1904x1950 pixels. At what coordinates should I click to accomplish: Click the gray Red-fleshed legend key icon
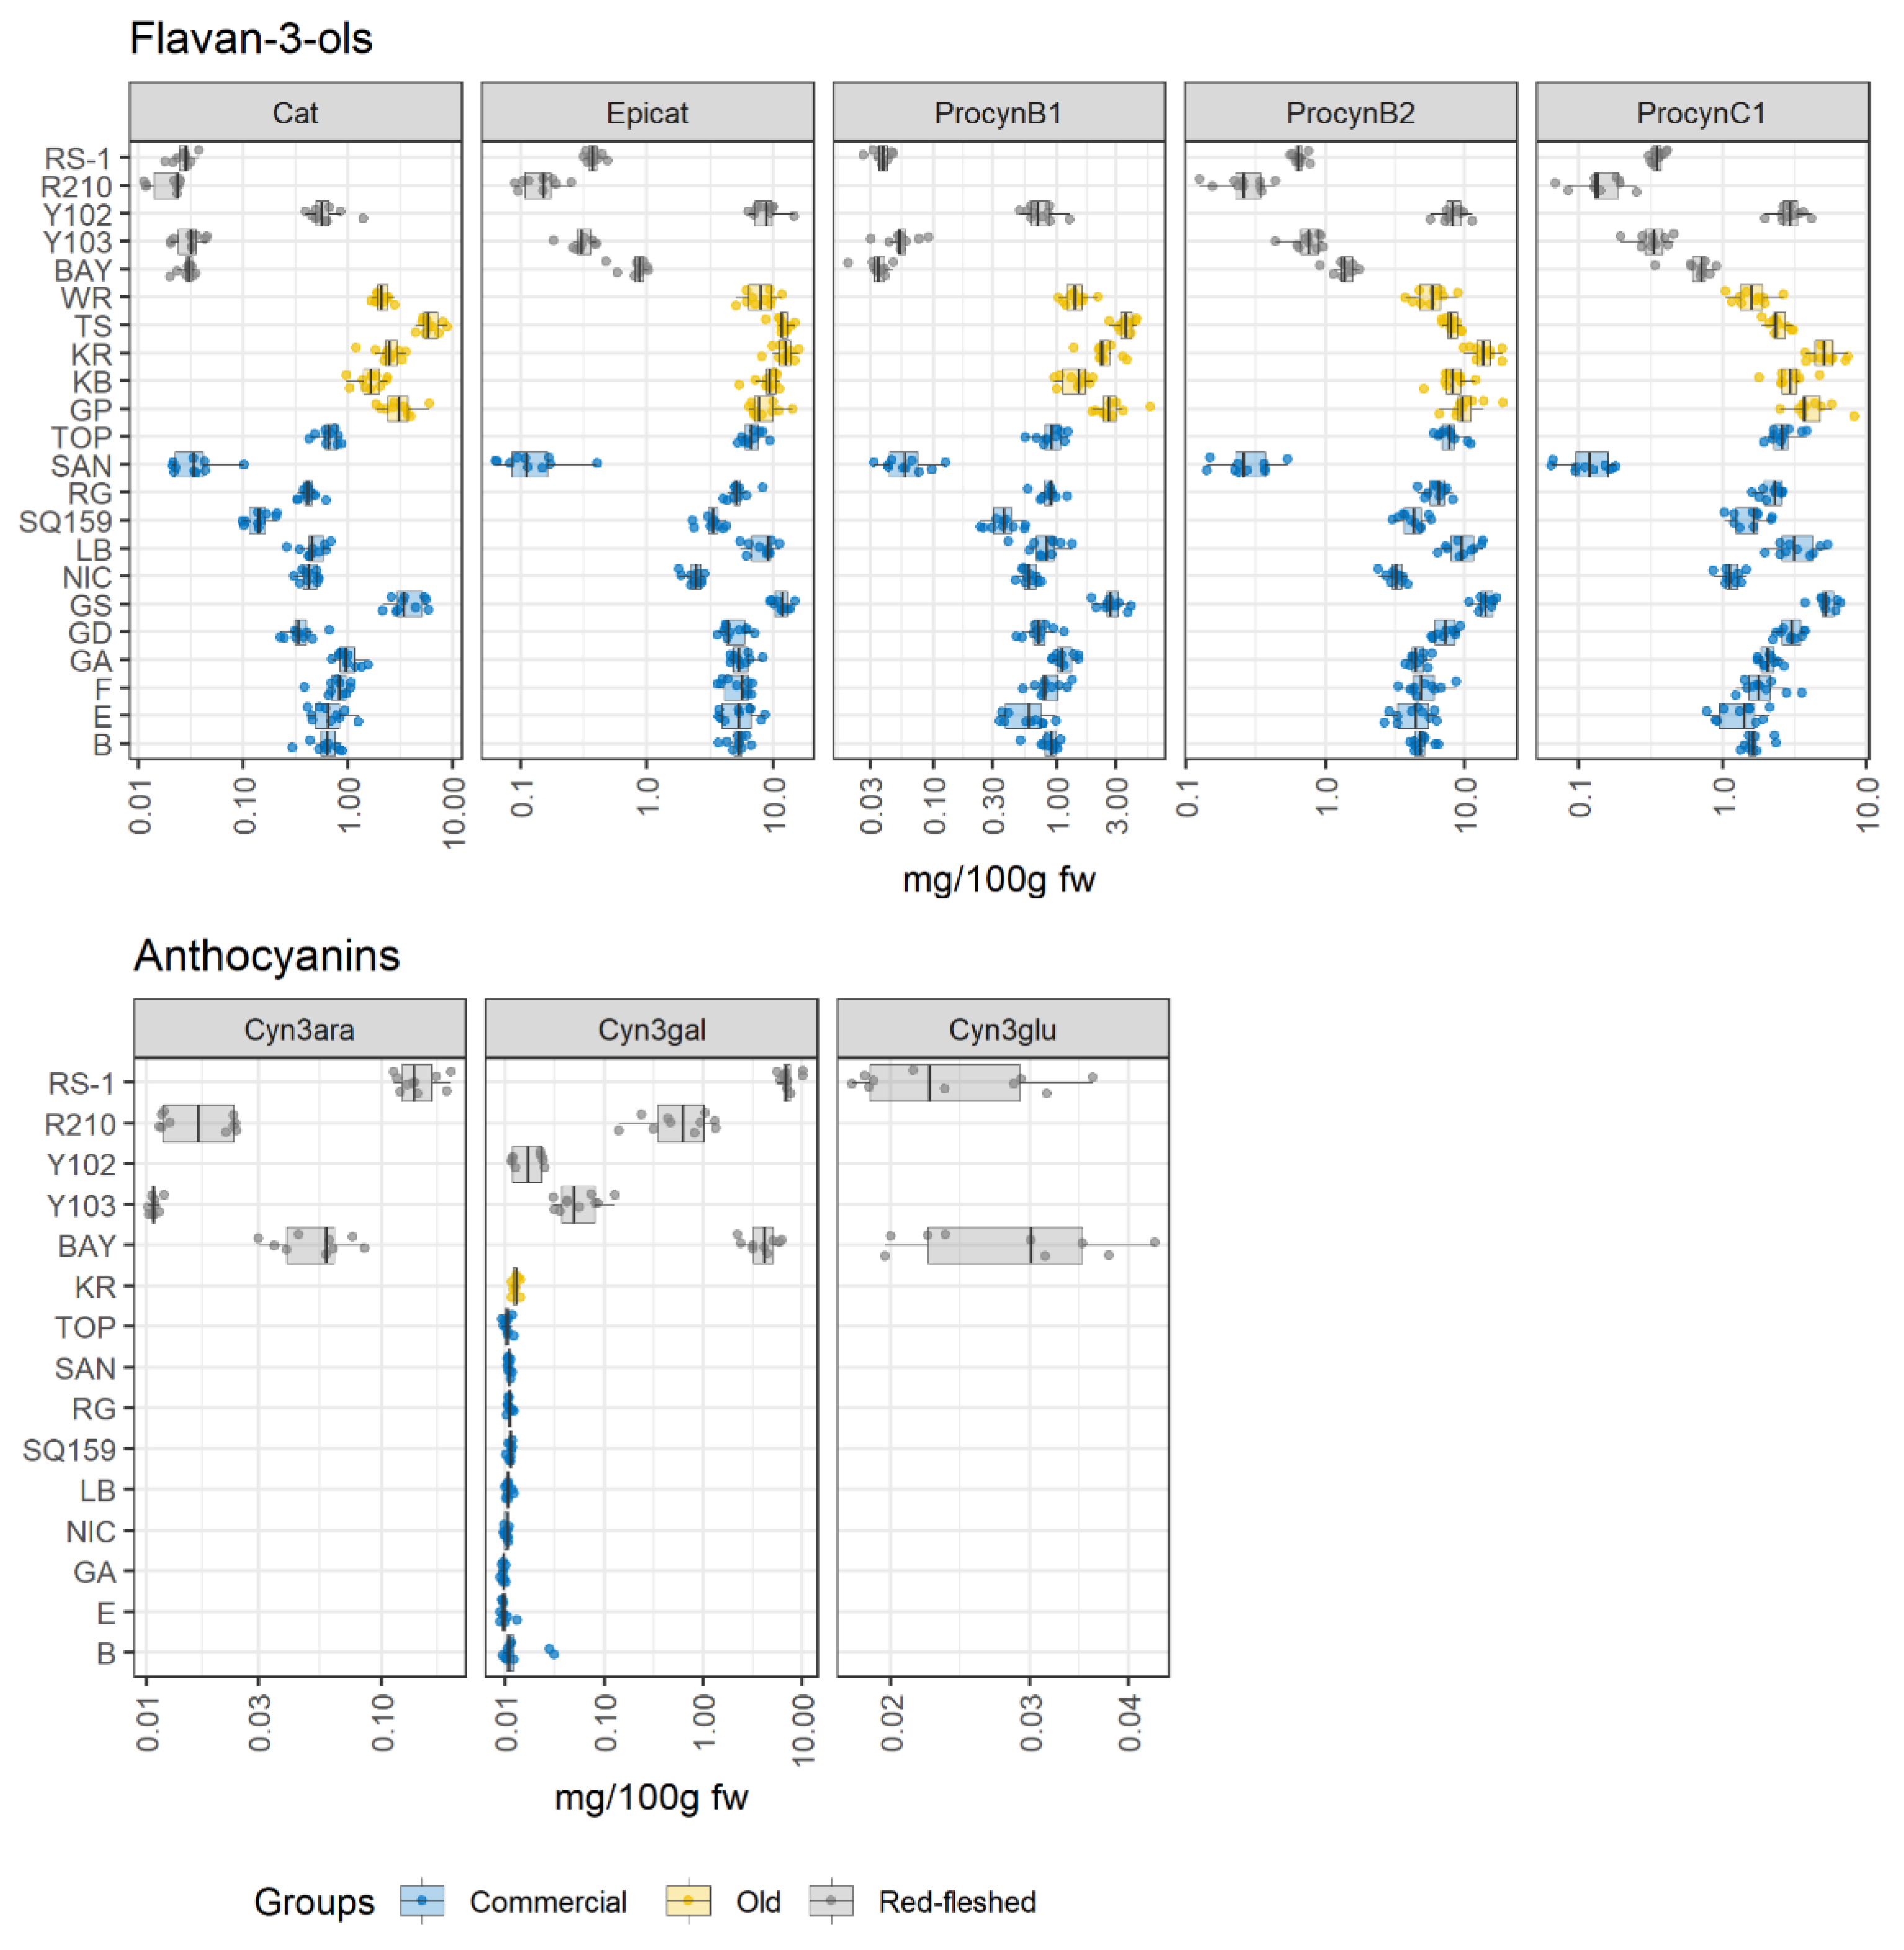click(x=831, y=1900)
